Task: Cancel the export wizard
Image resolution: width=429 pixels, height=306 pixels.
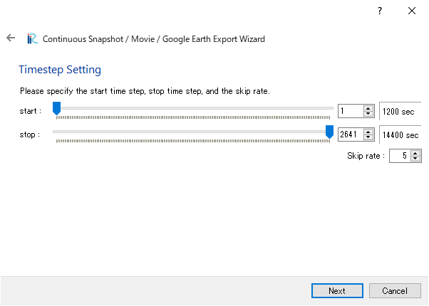Action: pyautogui.click(x=395, y=290)
